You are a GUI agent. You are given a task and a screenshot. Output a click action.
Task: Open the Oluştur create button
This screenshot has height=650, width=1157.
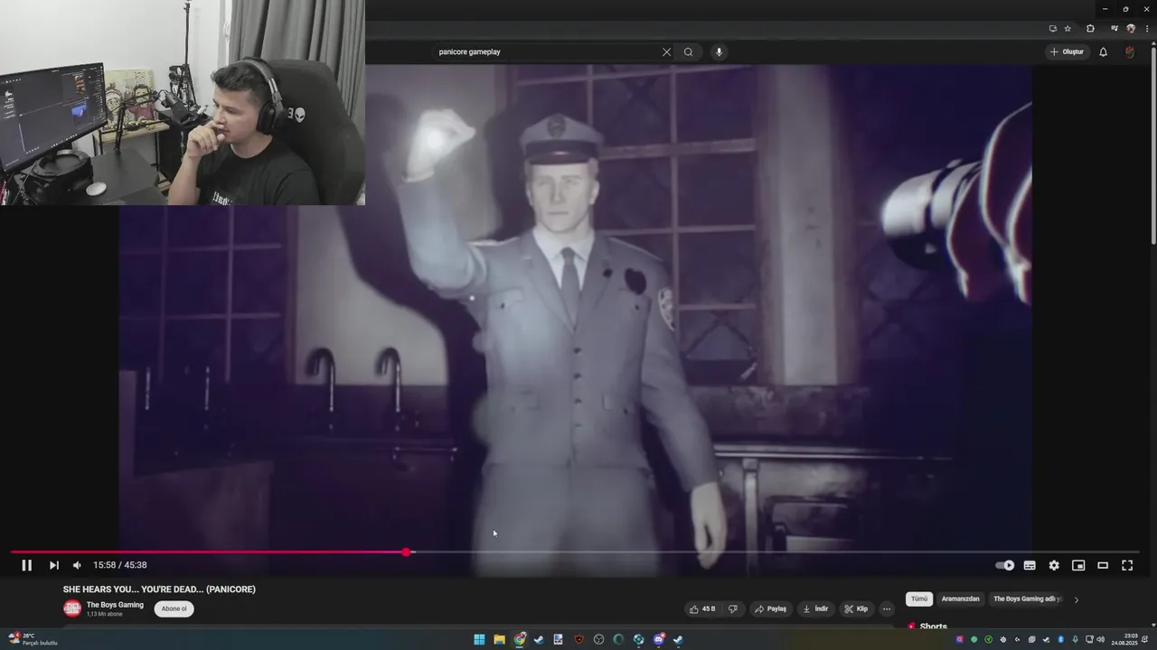tap(1068, 51)
